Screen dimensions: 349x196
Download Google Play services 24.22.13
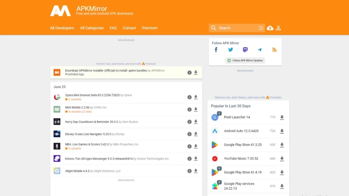[282, 186]
